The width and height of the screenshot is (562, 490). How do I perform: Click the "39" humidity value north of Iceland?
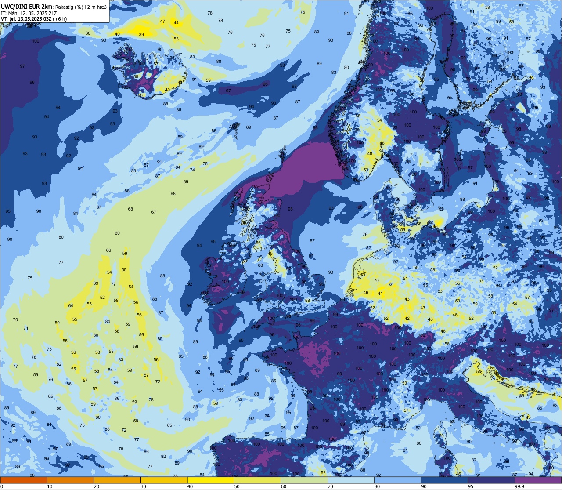(x=141, y=34)
